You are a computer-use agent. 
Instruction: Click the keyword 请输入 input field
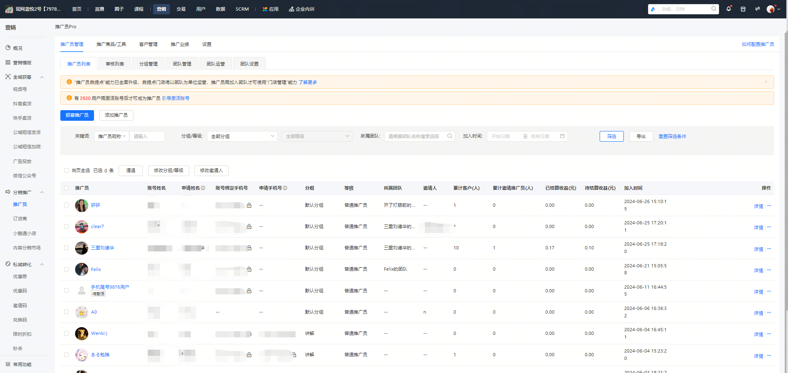[x=147, y=136]
